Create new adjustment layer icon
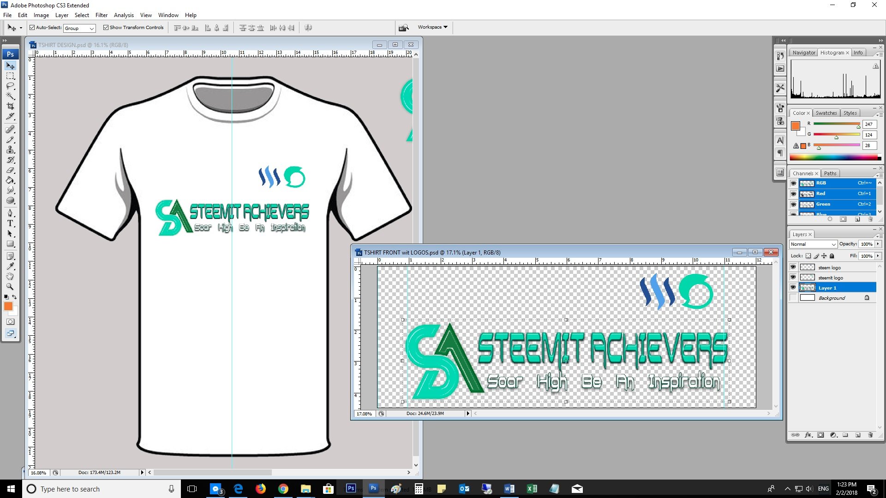Image resolution: width=886 pixels, height=498 pixels. click(x=833, y=435)
